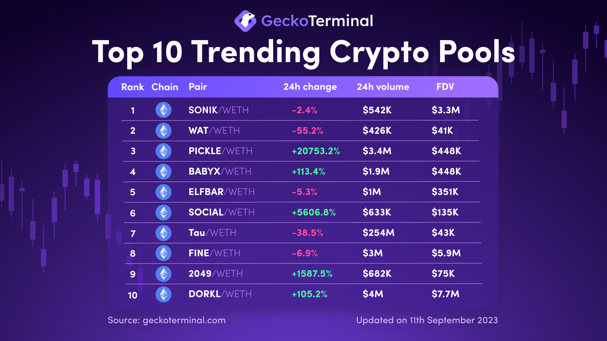Click the Ethereum icon in the BABYX row
Screen dimensions: 607x341
[x=164, y=172]
